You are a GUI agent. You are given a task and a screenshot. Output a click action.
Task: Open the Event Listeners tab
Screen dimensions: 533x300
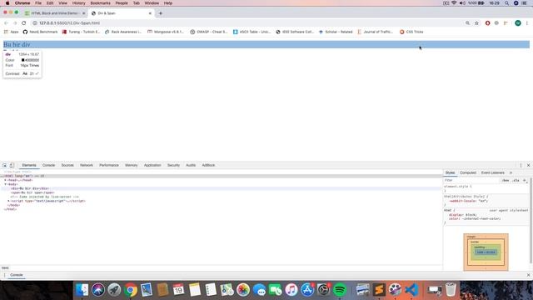pyautogui.click(x=493, y=172)
